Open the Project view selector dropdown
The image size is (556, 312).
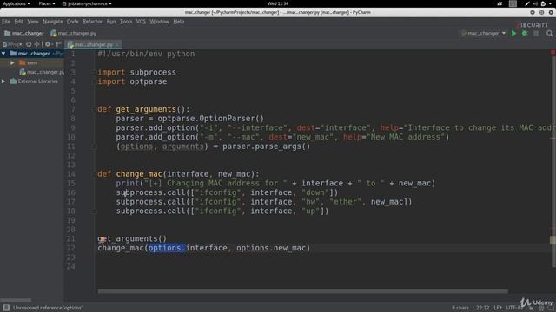coord(13,44)
